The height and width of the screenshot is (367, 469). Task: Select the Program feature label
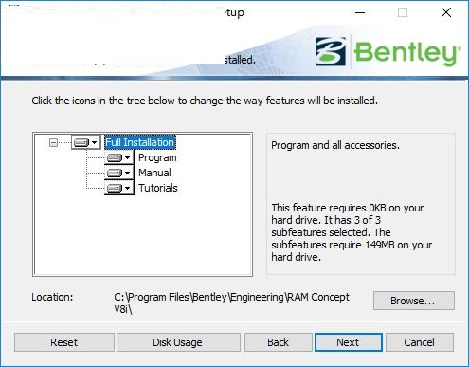point(157,157)
